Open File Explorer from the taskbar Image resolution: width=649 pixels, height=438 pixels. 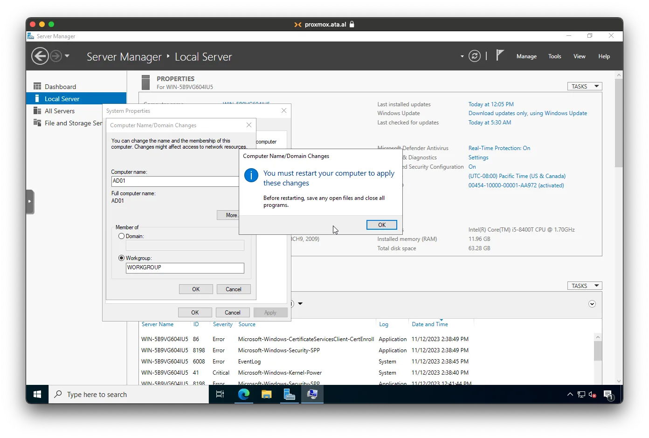pyautogui.click(x=266, y=394)
